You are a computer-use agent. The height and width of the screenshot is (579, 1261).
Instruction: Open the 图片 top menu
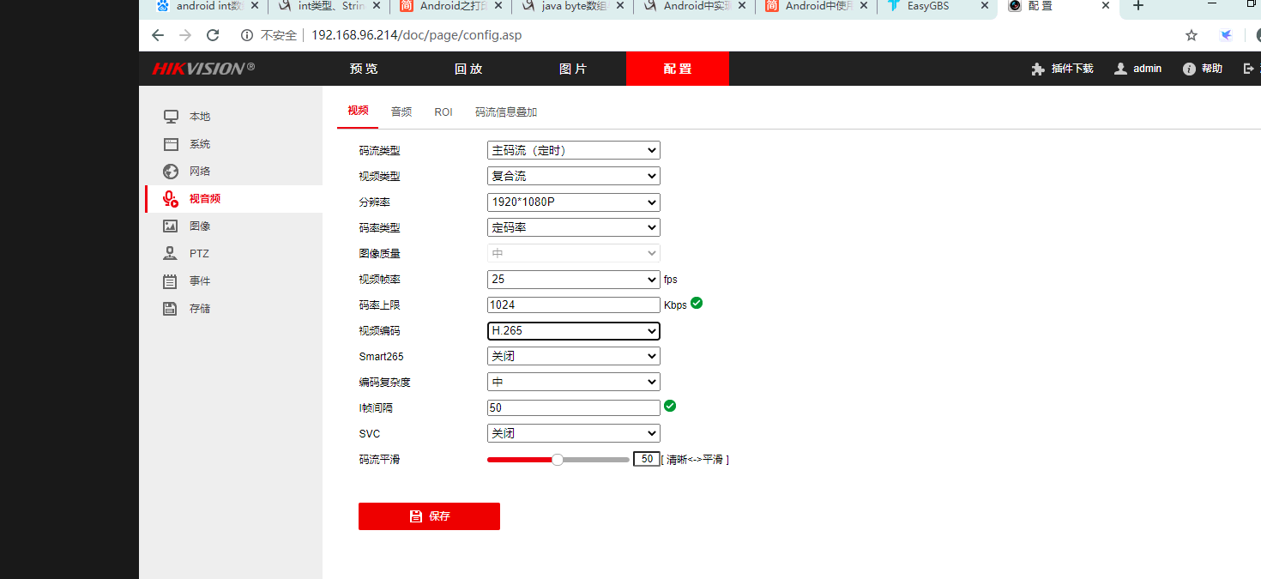pos(573,69)
